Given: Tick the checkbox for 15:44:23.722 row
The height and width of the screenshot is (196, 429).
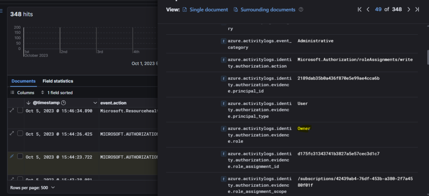Looking at the screenshot, I should pos(20,157).
